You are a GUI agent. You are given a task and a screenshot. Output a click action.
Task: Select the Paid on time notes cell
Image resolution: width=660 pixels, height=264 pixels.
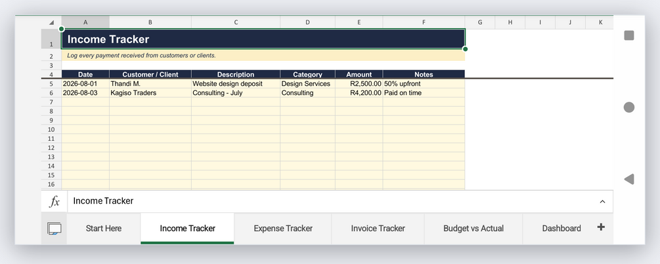tap(424, 93)
